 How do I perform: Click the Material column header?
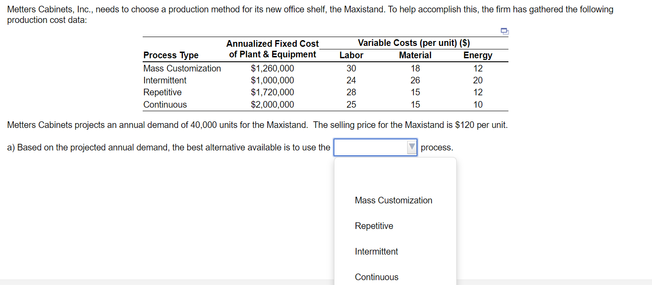pos(415,55)
